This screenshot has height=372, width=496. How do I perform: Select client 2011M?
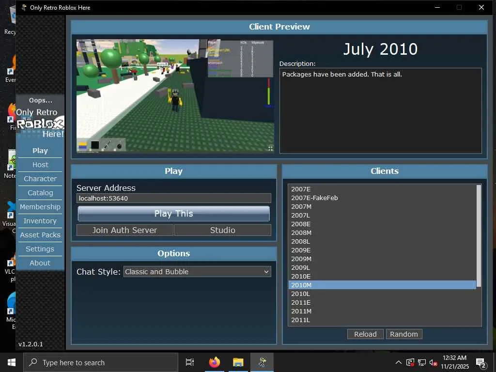coord(382,311)
